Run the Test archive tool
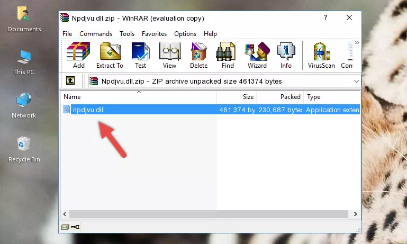The width and height of the screenshot is (407, 244). (x=140, y=55)
